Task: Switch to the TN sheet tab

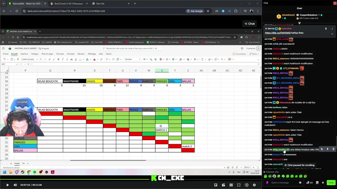Action: point(23,163)
